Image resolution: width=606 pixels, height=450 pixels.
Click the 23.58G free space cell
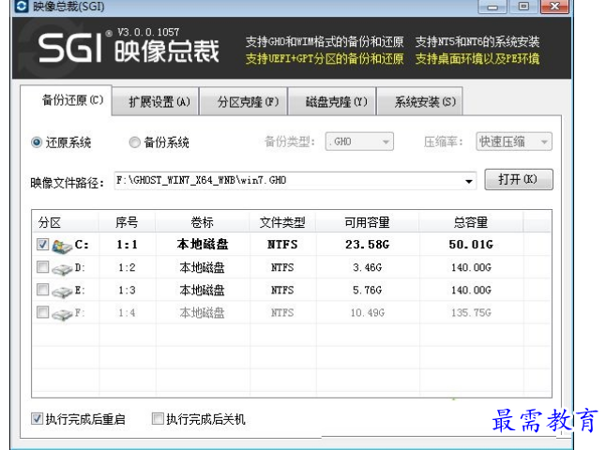pyautogui.click(x=367, y=245)
